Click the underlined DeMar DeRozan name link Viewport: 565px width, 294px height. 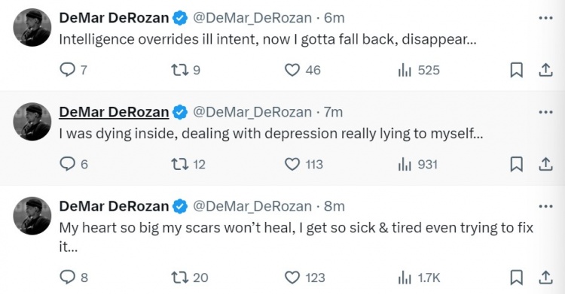pyautogui.click(x=114, y=112)
